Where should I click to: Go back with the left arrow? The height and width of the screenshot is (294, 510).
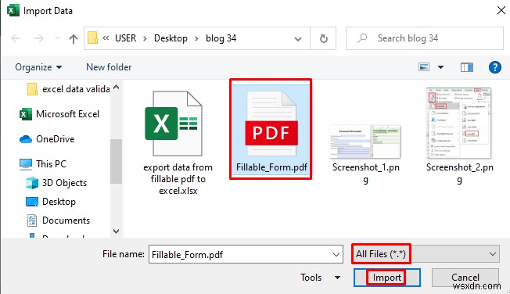(16, 38)
